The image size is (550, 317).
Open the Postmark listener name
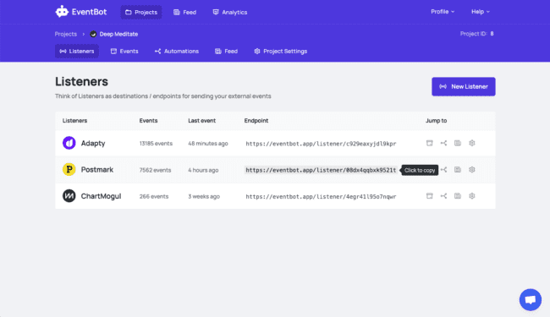point(97,170)
